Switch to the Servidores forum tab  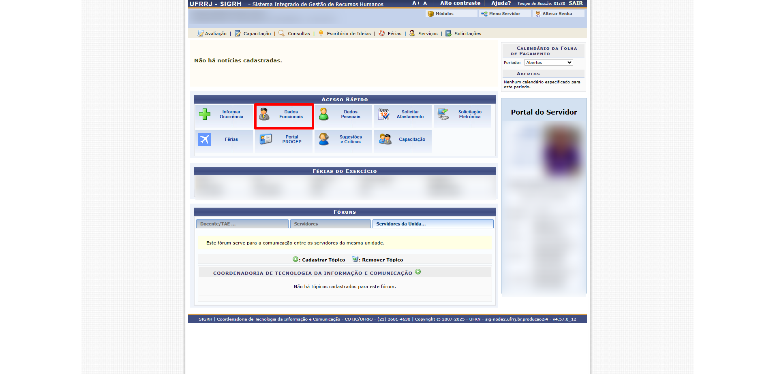(330, 224)
